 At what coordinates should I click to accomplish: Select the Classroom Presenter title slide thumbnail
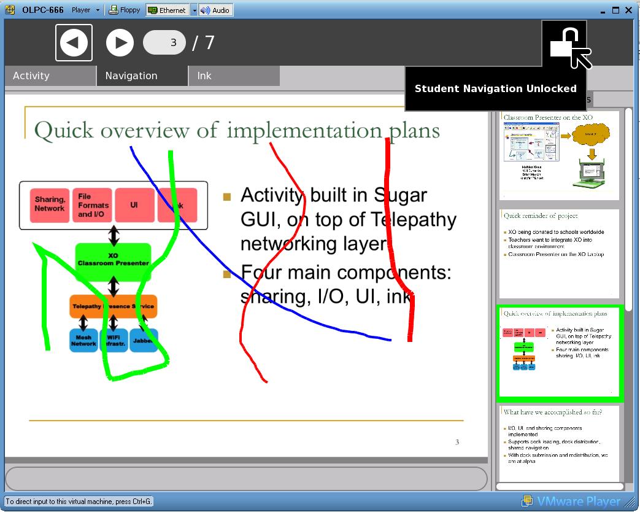point(559,154)
